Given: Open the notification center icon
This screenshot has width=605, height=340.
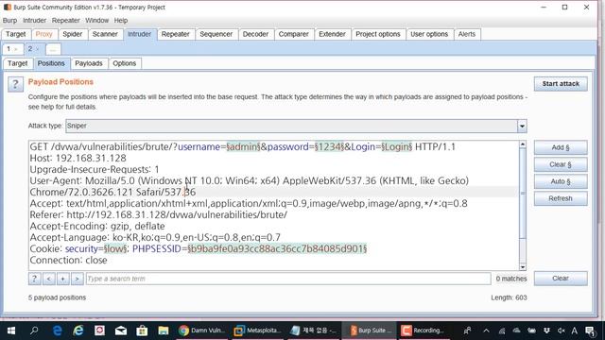Looking at the screenshot, I should coord(590,331).
